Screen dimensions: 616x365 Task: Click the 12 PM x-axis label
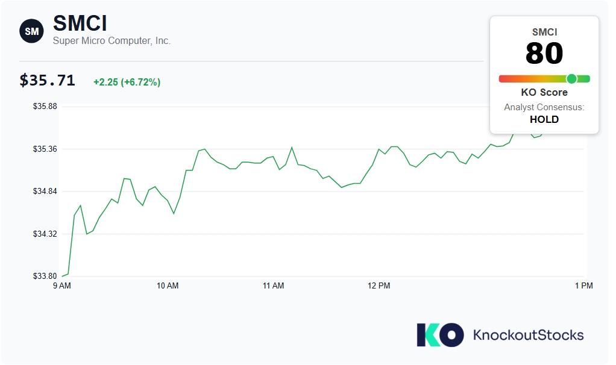click(x=379, y=285)
